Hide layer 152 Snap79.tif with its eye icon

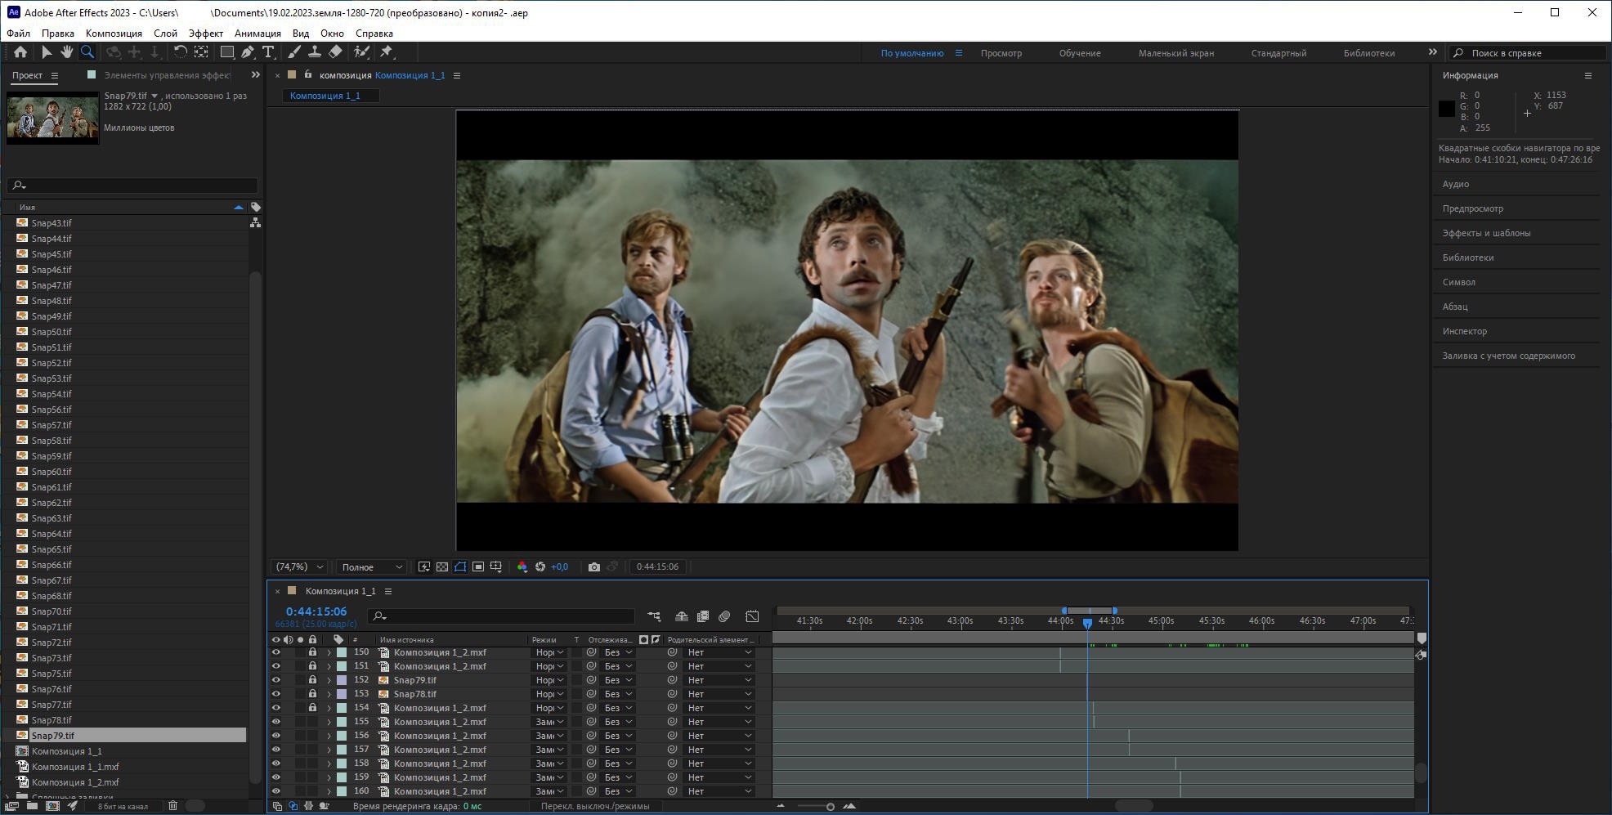click(x=275, y=680)
